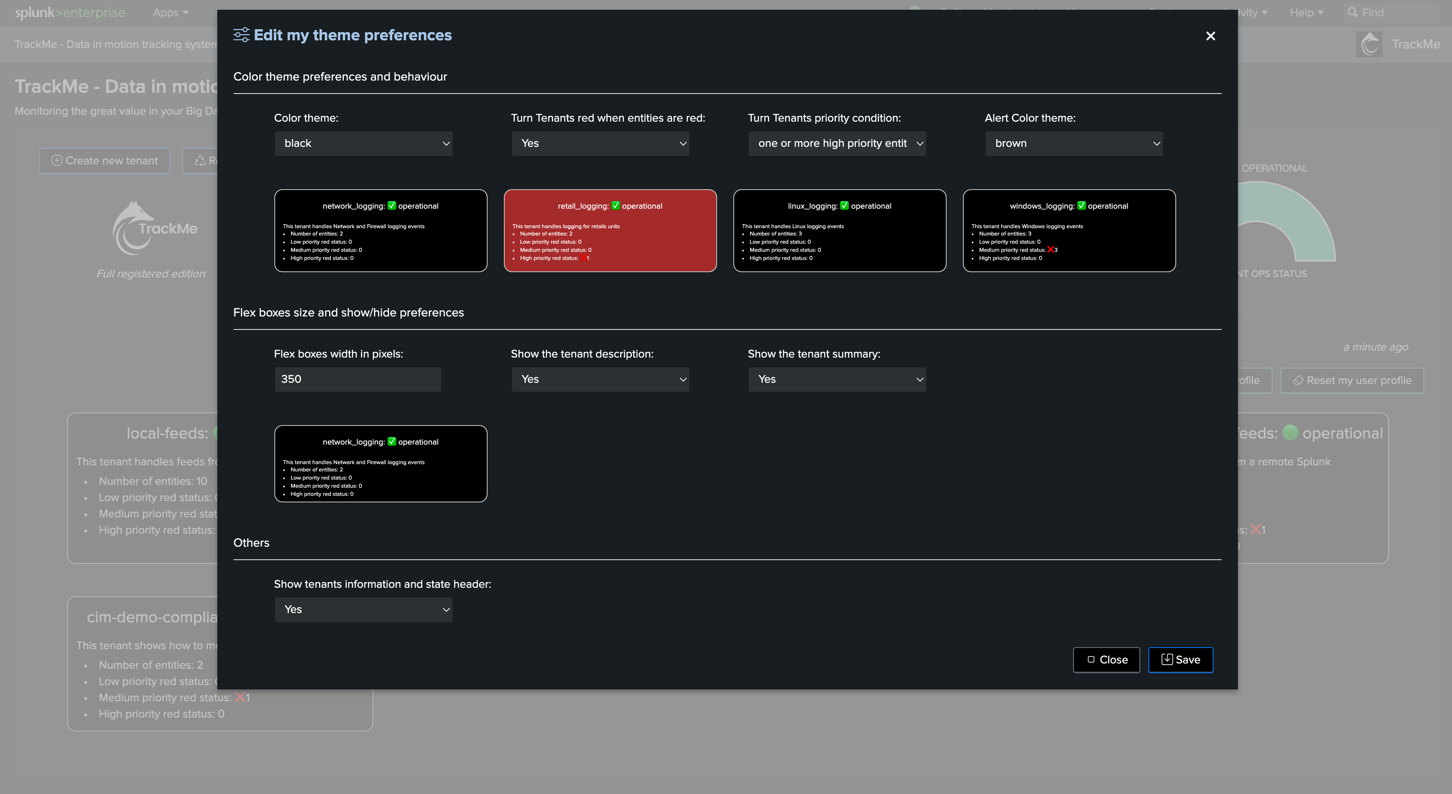Click the Flex boxes size and show/hide preferences heading
The height and width of the screenshot is (794, 1452).
pyautogui.click(x=348, y=313)
